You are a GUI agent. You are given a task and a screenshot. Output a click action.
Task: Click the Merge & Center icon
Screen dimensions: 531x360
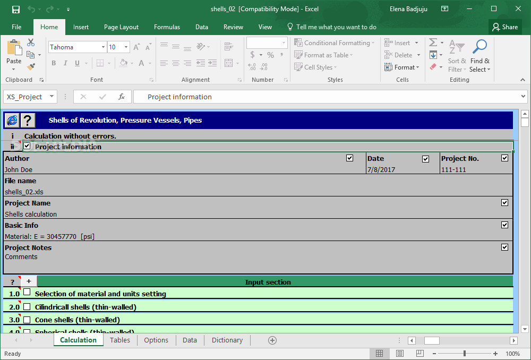[x=229, y=63]
